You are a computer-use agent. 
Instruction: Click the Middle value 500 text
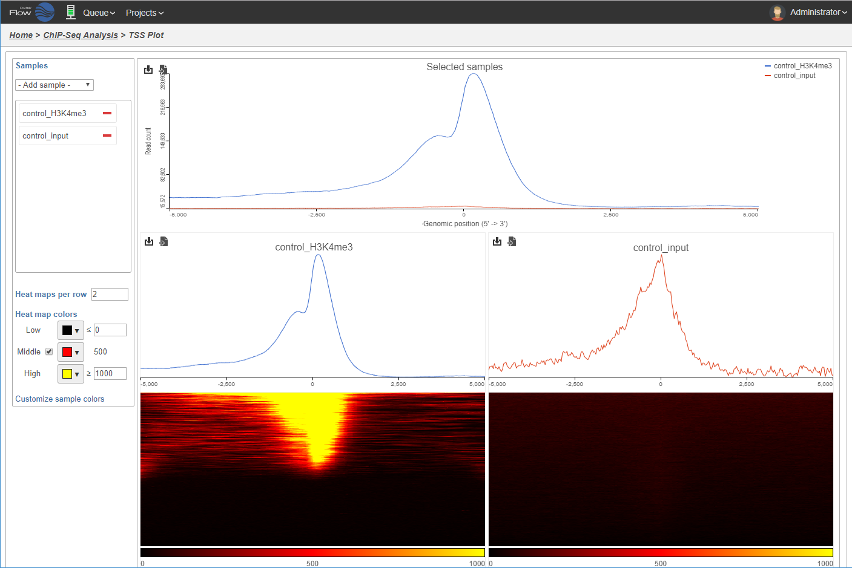click(x=101, y=351)
